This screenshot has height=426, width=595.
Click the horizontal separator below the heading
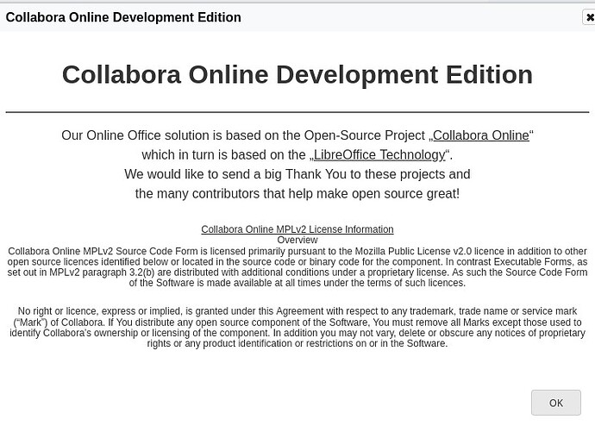coord(297,112)
